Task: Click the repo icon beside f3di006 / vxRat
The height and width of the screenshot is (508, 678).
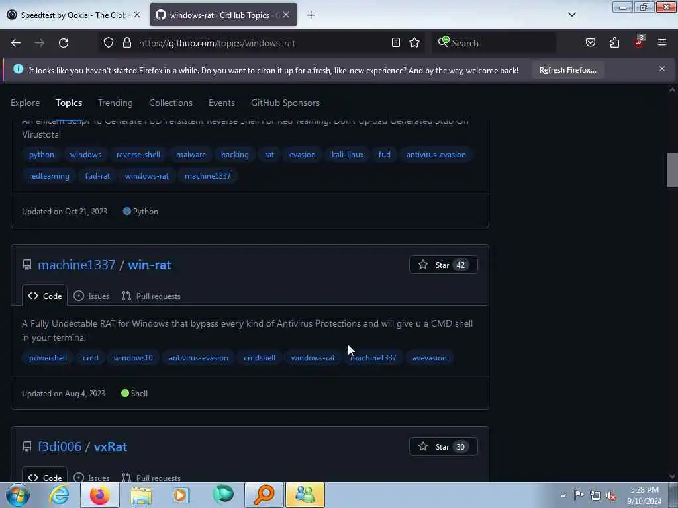Action: tap(26, 446)
